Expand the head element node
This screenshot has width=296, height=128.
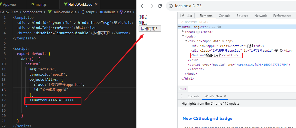[183, 32]
